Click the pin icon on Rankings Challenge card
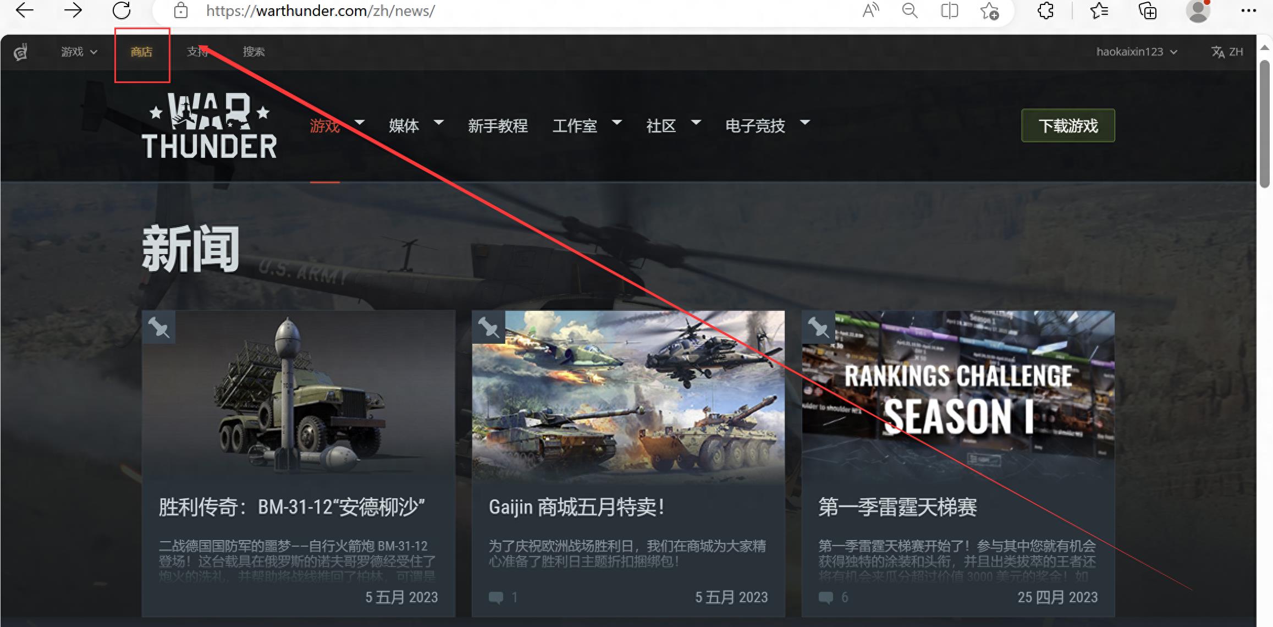This screenshot has width=1273, height=627. pos(818,327)
